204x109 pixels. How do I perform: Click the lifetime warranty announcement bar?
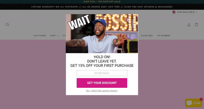102,7
